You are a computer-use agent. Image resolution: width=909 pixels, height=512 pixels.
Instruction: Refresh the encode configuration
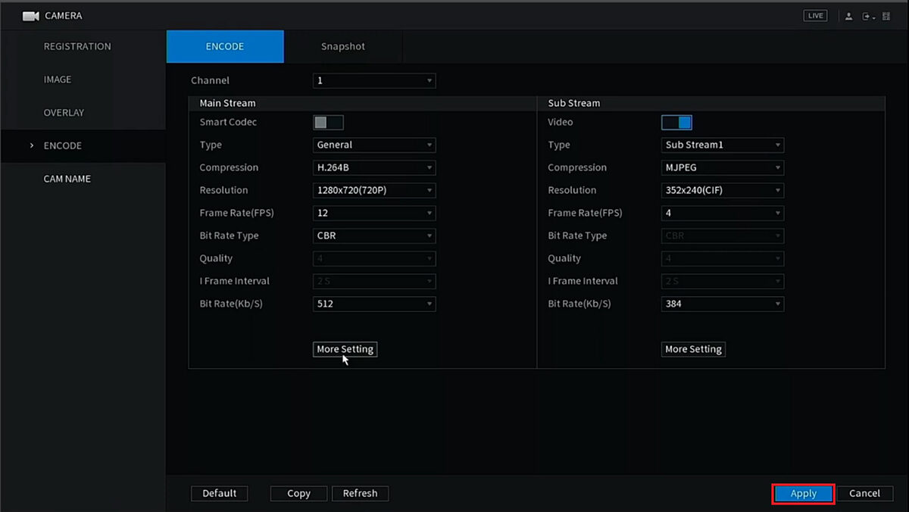361,493
